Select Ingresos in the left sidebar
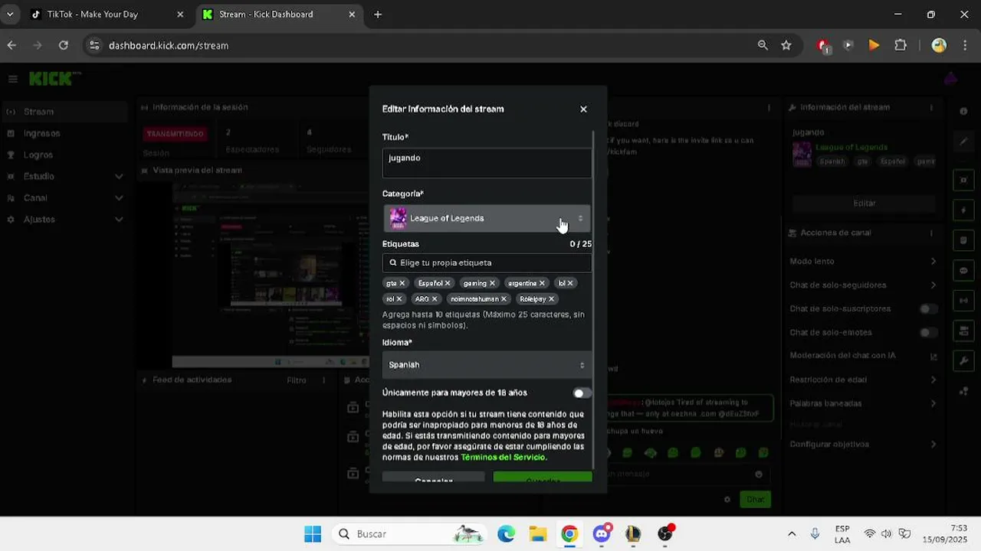Screen dimensions: 981x551 (x=64, y=133)
